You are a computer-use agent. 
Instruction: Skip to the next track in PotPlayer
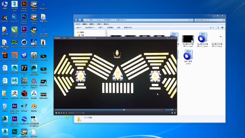tap(64, 113)
